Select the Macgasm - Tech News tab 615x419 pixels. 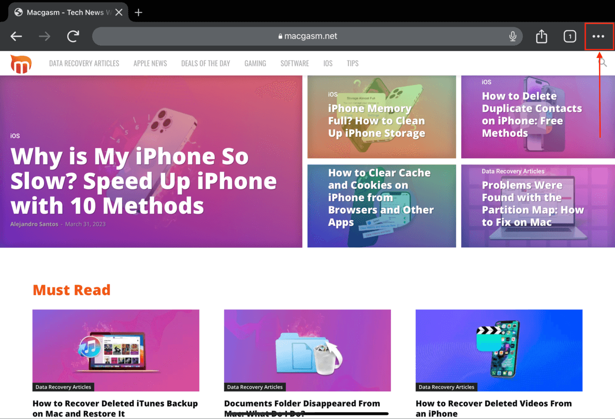tap(64, 12)
